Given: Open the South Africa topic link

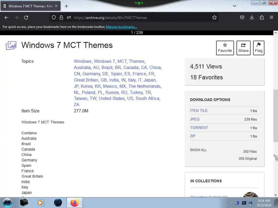Looking at the screenshot, I should (147, 99).
